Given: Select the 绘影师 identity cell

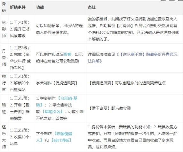Looking at the screenshot, I should click(x=4, y=29).
